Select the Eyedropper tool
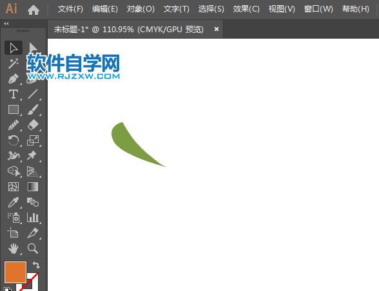Screen dimensions: 379x291 coord(14,202)
